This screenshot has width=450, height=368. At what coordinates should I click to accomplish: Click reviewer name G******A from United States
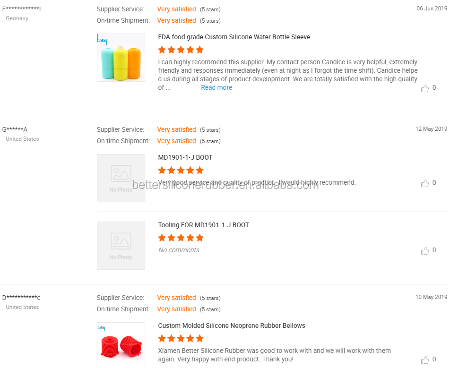pyautogui.click(x=15, y=129)
